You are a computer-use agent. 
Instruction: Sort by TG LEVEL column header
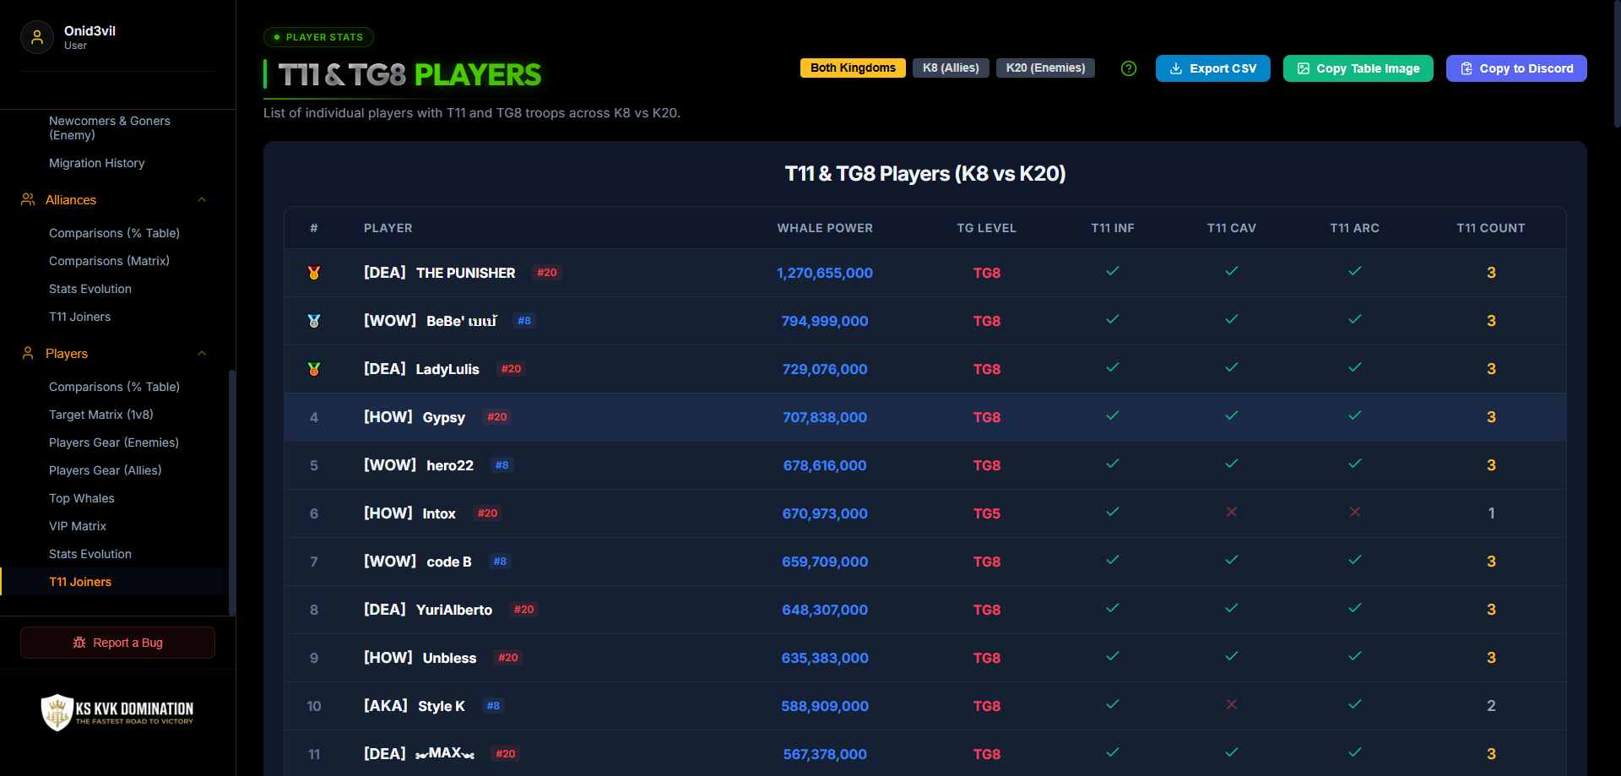pos(986,228)
